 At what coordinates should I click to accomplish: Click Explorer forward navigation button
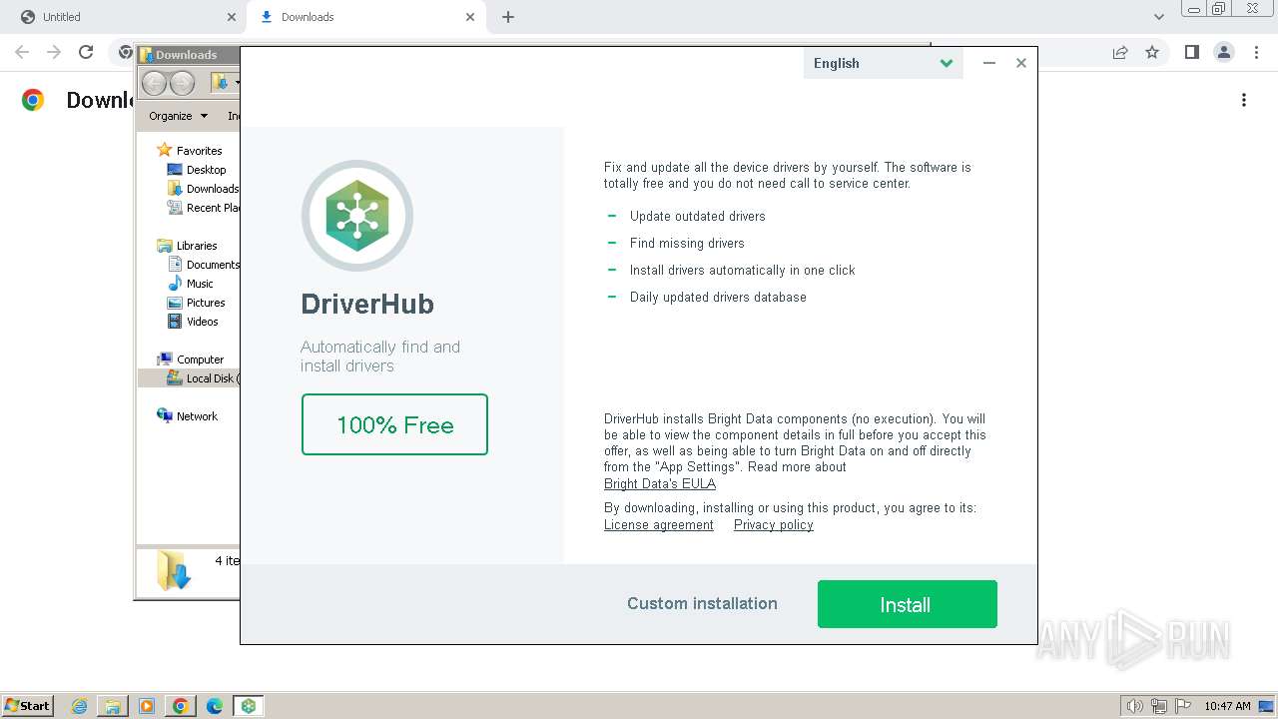(x=182, y=83)
